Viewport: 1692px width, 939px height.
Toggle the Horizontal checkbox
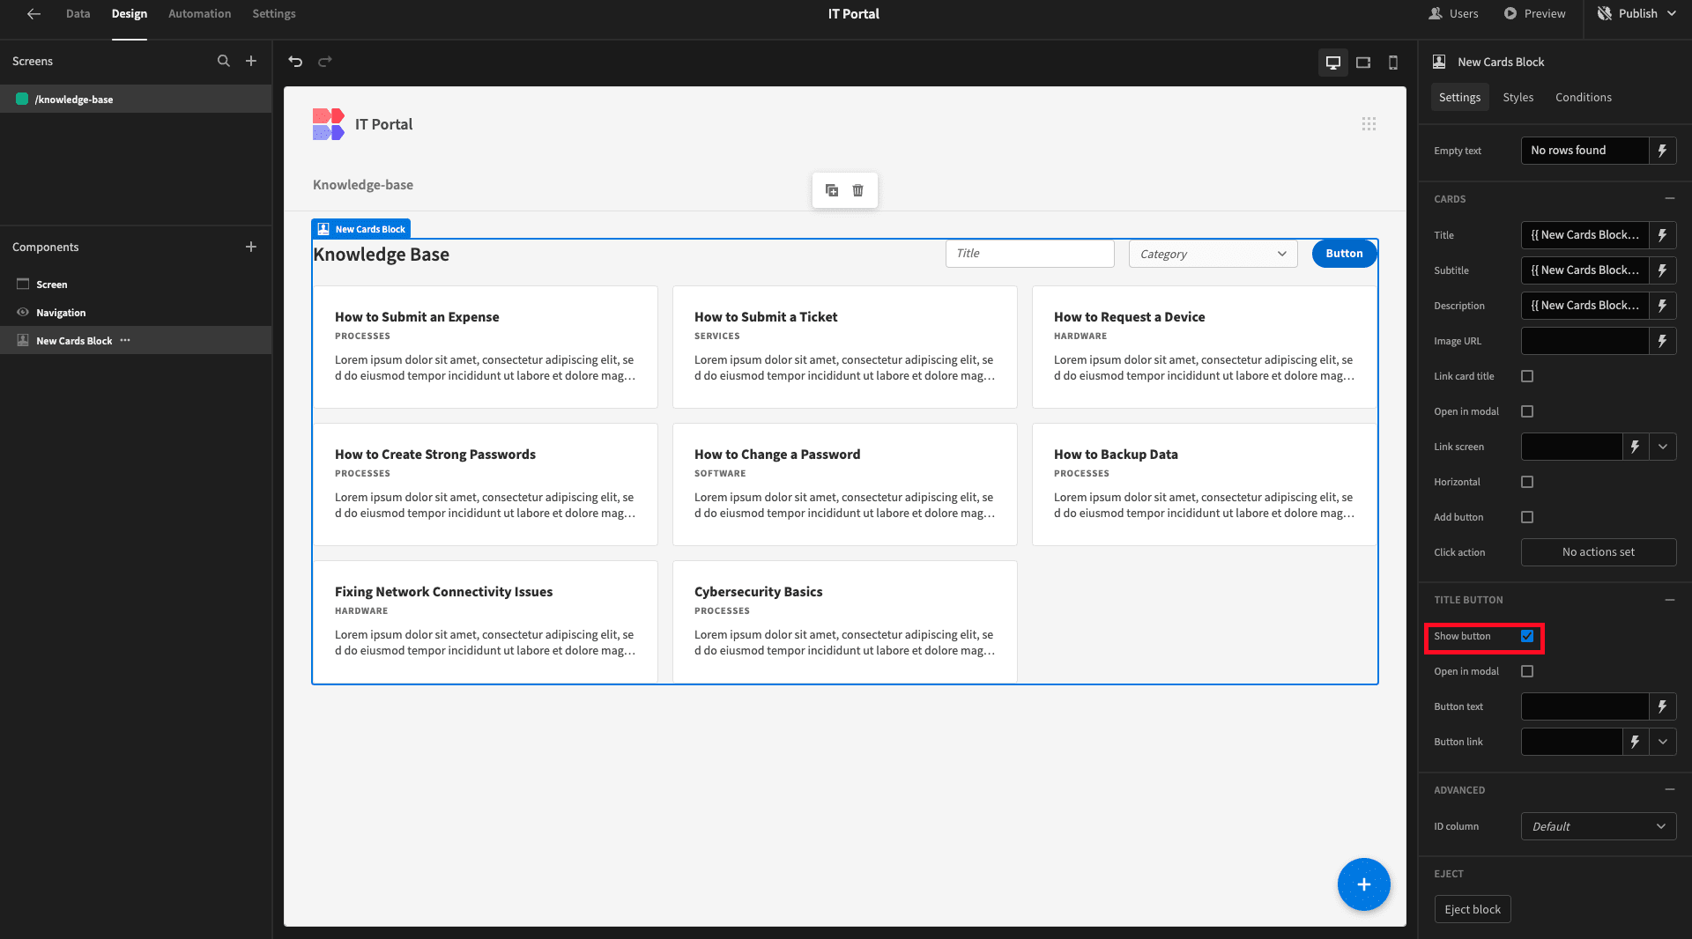(x=1527, y=482)
